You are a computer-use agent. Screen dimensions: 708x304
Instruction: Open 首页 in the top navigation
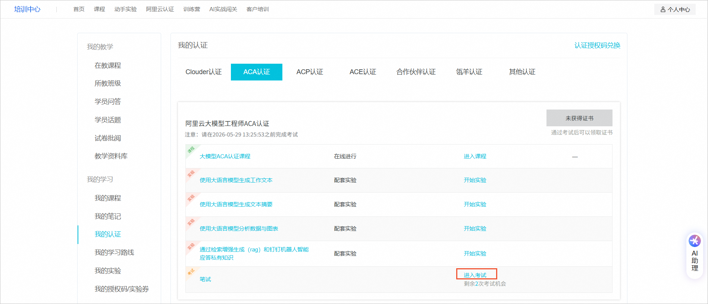(x=79, y=9)
